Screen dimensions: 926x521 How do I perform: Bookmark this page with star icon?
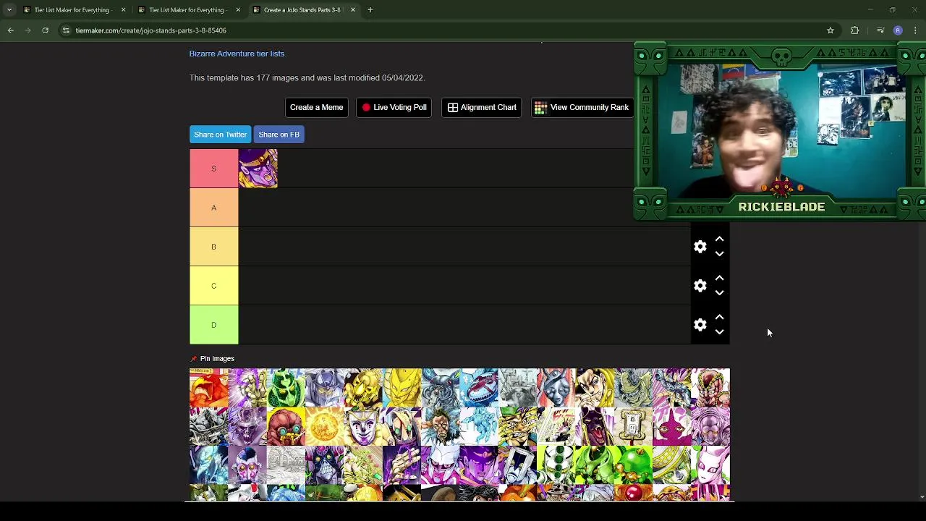831,30
